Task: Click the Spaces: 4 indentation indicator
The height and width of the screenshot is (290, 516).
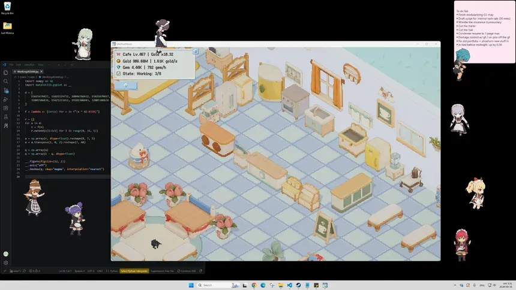Action: pos(80,271)
